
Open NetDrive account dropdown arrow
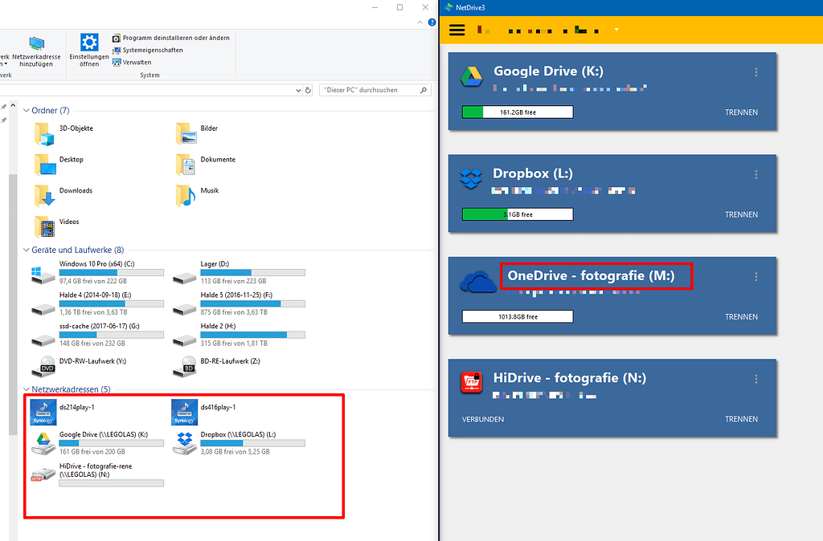tap(616, 30)
